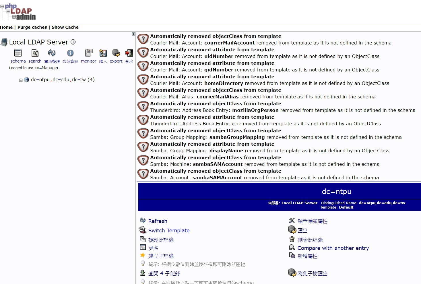Click the monitor icon

point(88,53)
